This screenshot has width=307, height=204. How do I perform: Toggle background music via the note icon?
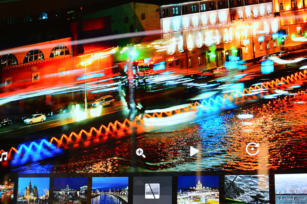[x=4, y=156]
